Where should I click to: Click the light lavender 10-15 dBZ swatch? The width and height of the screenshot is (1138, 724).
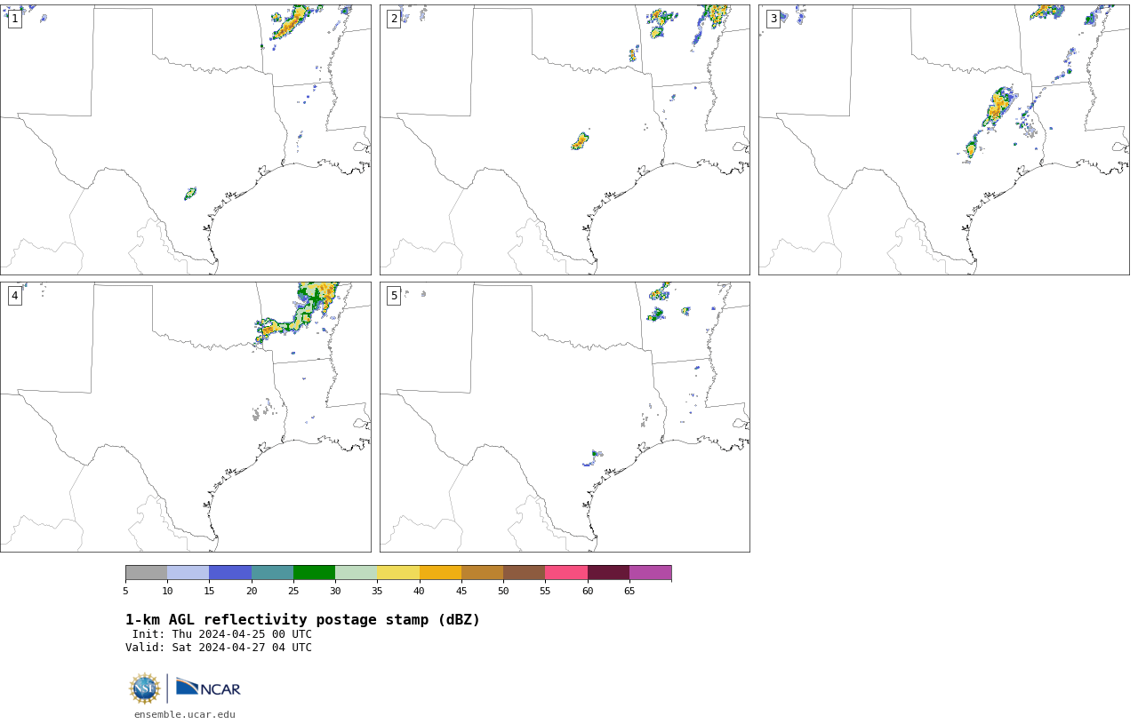coord(188,573)
